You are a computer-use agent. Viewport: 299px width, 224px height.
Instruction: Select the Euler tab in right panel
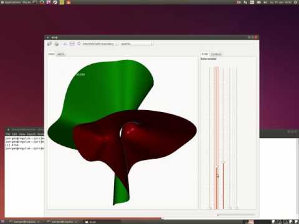click(x=205, y=54)
